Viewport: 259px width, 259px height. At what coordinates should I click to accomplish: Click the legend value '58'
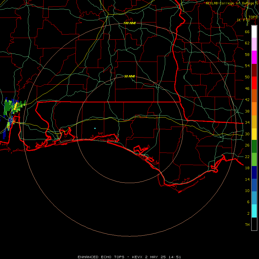pos(247,54)
